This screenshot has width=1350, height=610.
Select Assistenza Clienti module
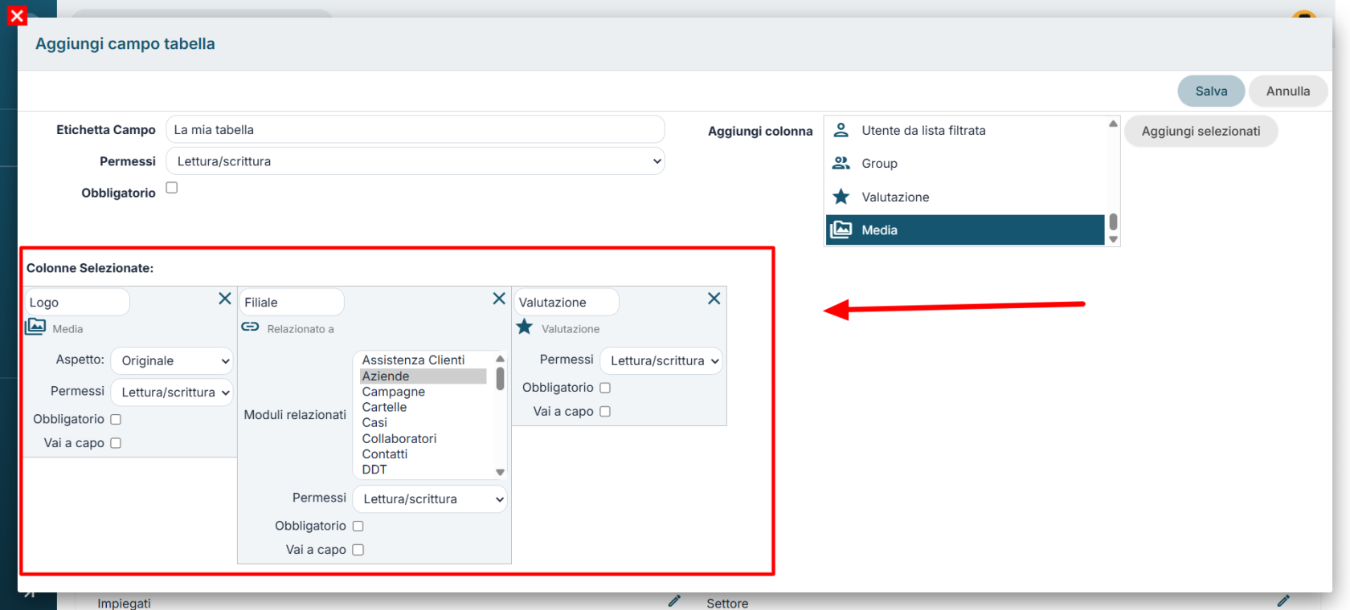pyautogui.click(x=423, y=360)
